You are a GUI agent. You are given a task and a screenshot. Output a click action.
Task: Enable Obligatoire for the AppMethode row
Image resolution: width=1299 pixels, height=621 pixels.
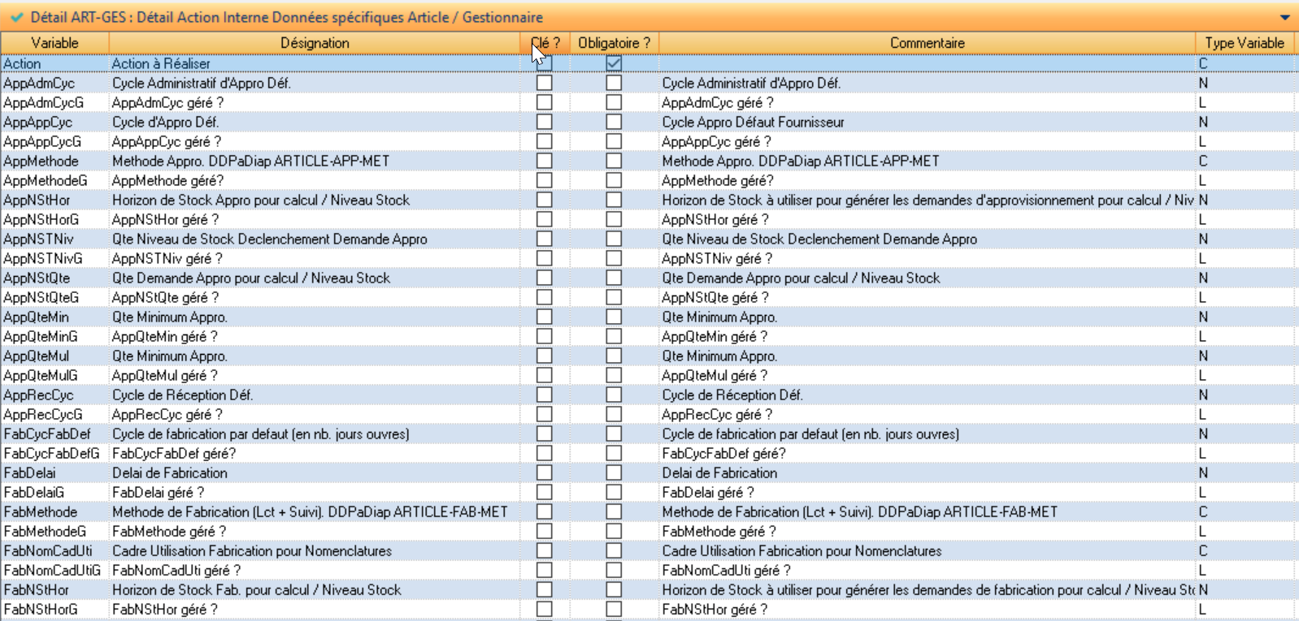click(x=614, y=161)
